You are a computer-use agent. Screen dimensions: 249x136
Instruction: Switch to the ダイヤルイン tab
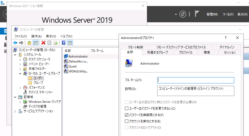[227, 47]
